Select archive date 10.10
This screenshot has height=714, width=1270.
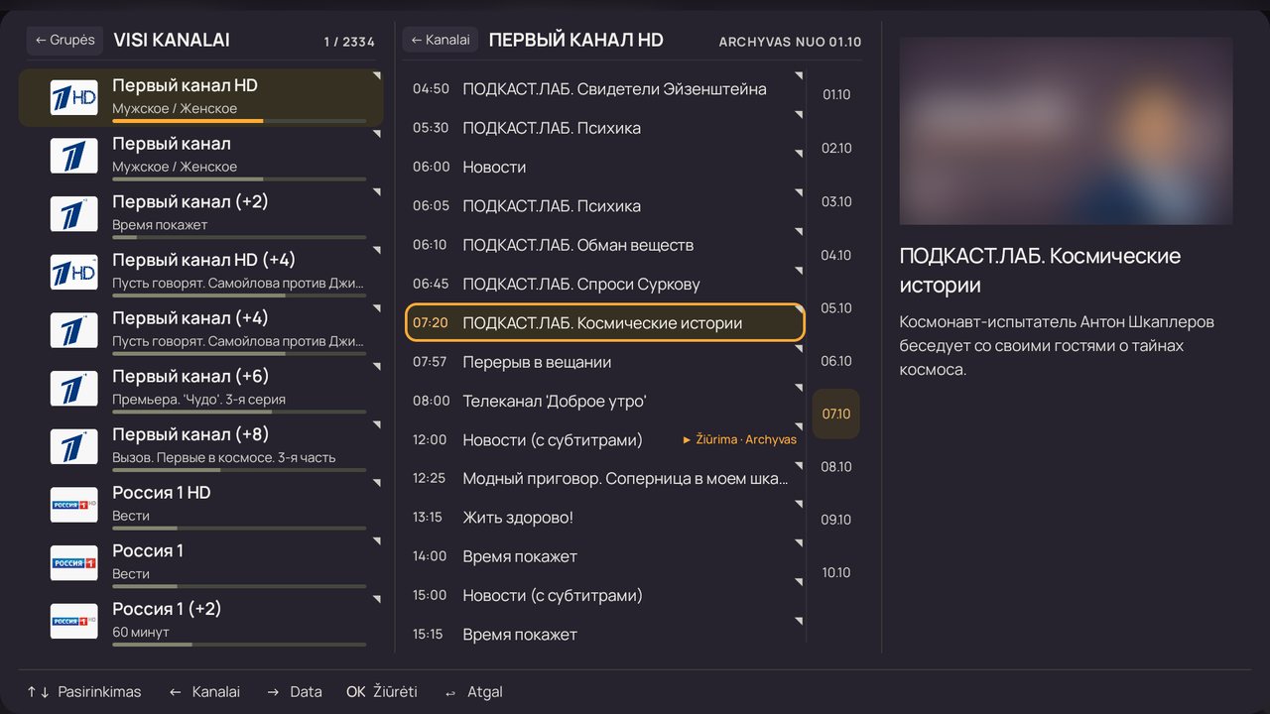[x=836, y=572]
